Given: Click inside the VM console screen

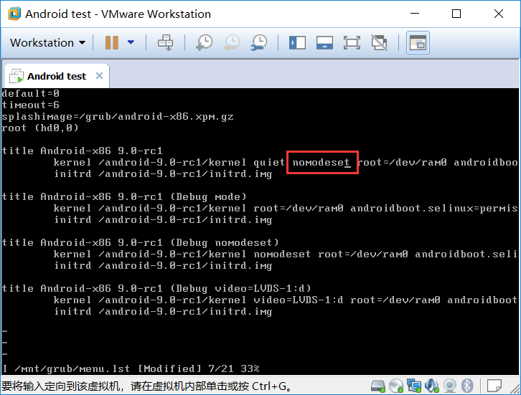Looking at the screenshot, I should [260, 232].
